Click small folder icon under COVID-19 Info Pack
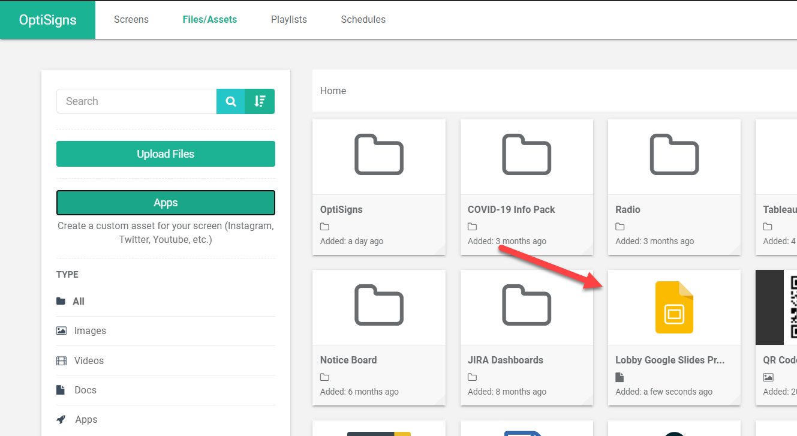 [x=472, y=227]
